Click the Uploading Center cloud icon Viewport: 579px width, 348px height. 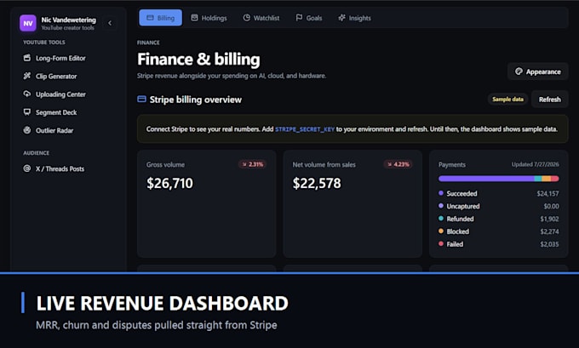click(x=27, y=94)
